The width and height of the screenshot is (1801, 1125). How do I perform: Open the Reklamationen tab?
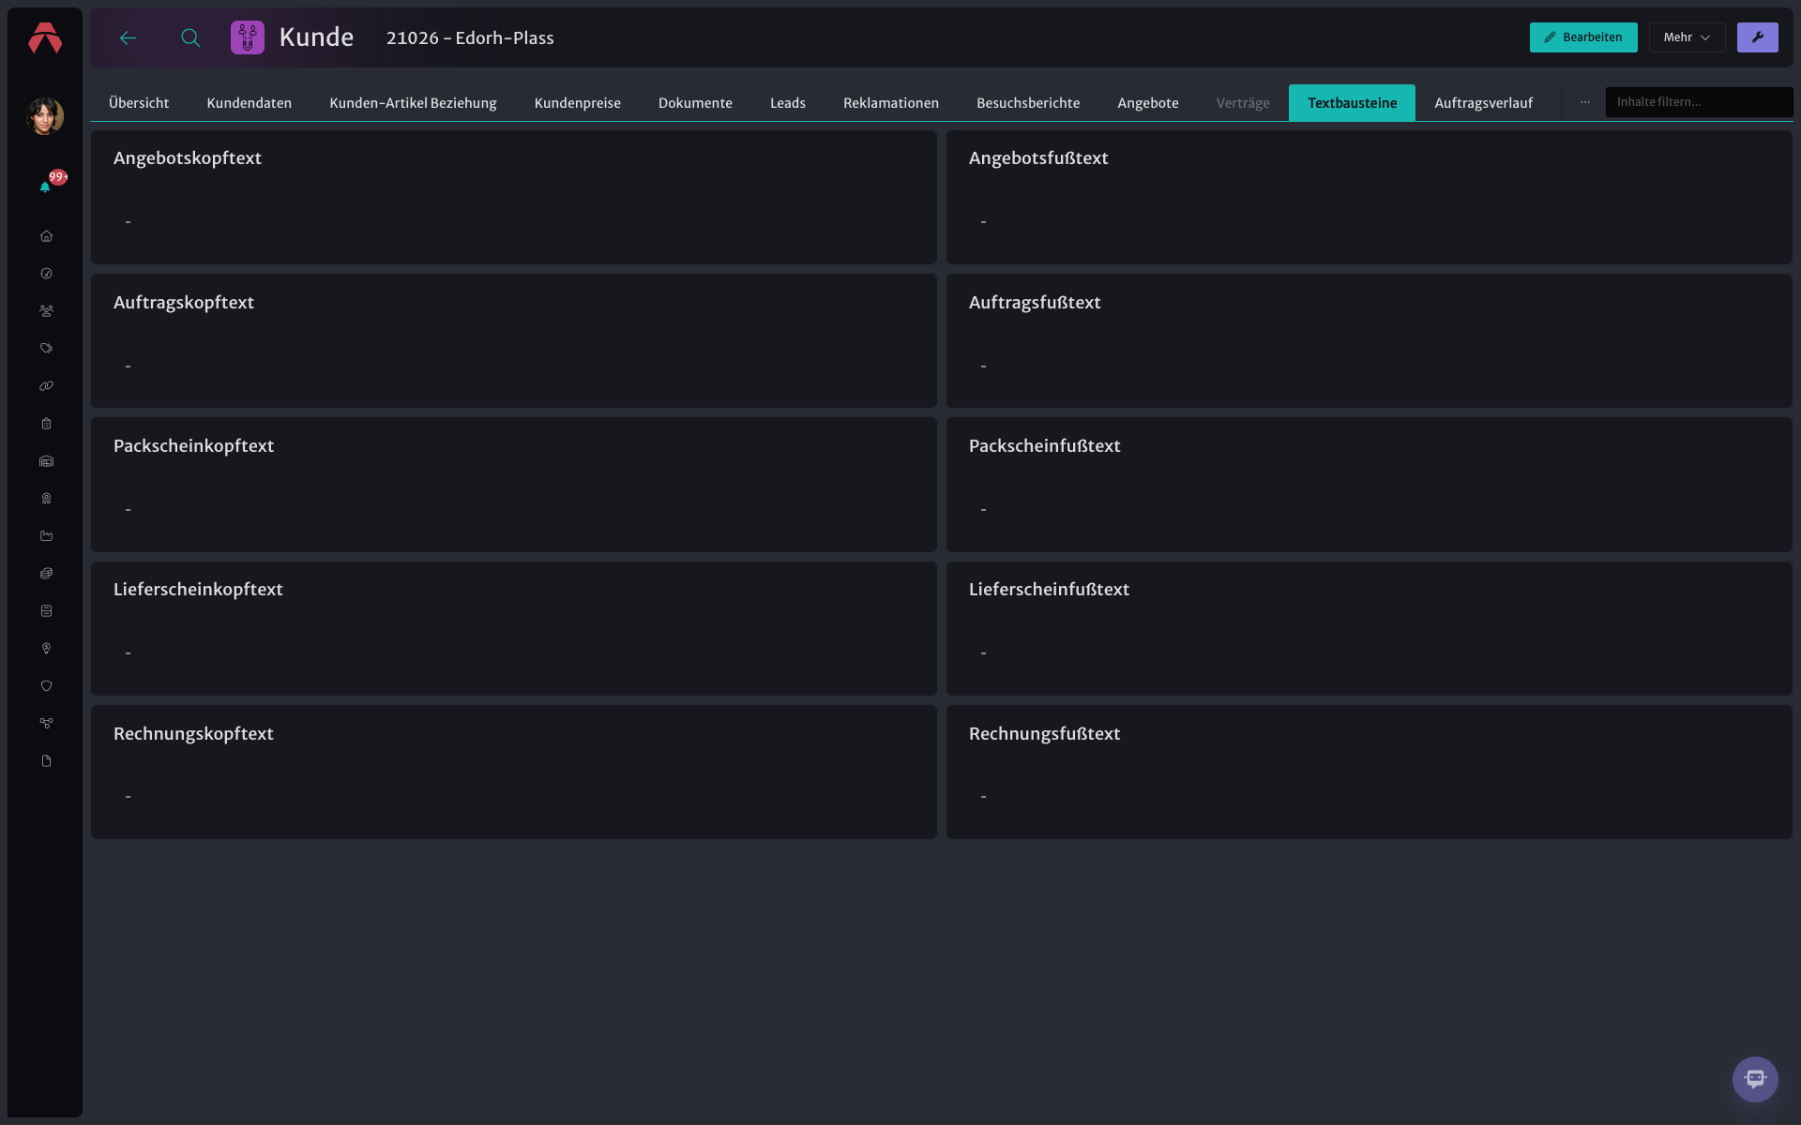click(x=891, y=103)
